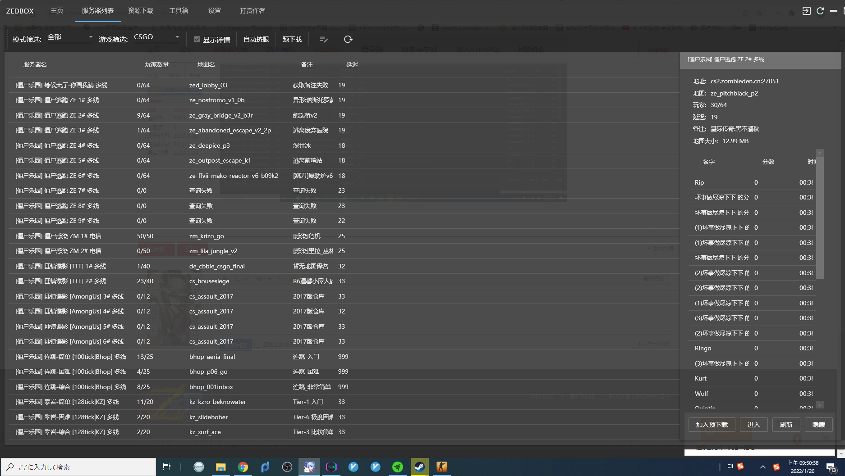This screenshot has height=476, width=845.
Task: Click the search magnifier in the taskbar
Action: click(10, 467)
